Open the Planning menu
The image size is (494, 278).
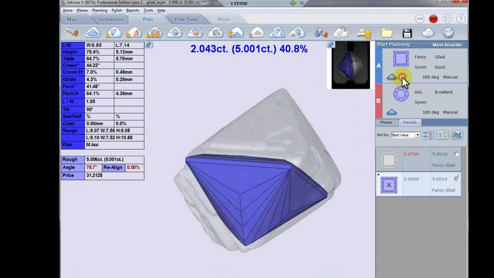point(100,10)
